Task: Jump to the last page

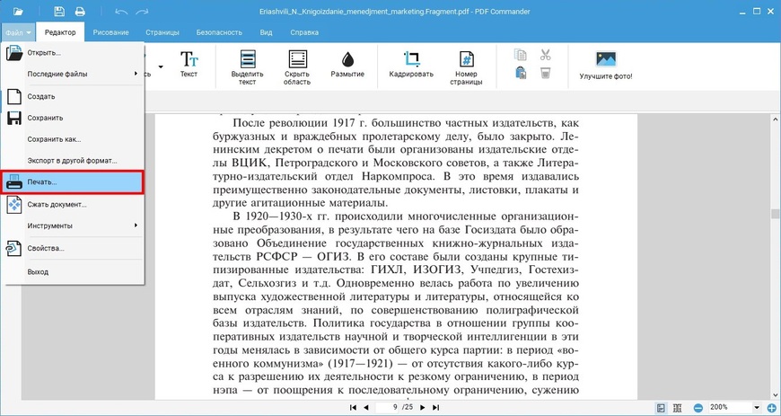Action: pyautogui.click(x=435, y=408)
